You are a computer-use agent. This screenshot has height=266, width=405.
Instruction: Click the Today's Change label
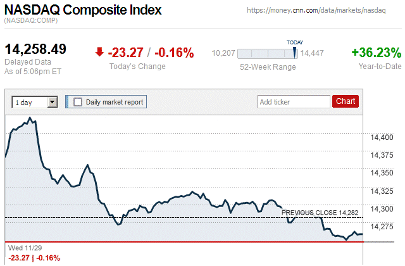tap(137, 66)
